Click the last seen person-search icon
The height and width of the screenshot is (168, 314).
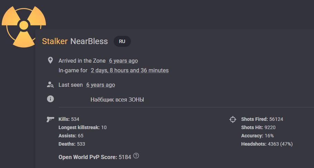[50, 85]
